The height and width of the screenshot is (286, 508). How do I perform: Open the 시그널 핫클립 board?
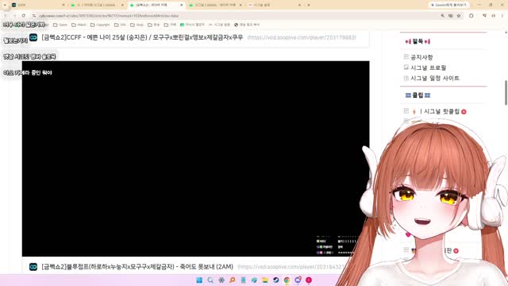click(441, 111)
